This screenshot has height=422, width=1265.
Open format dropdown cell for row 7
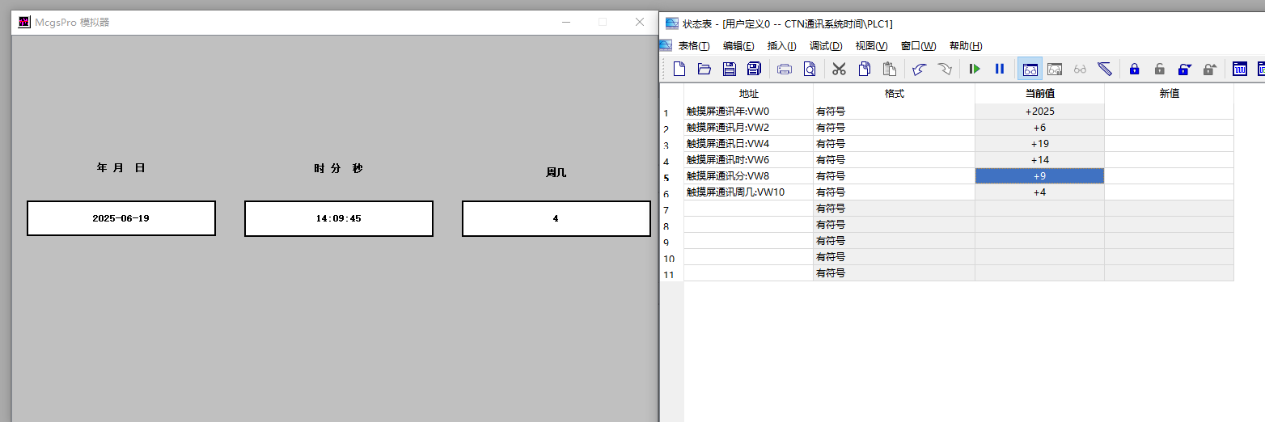click(894, 209)
